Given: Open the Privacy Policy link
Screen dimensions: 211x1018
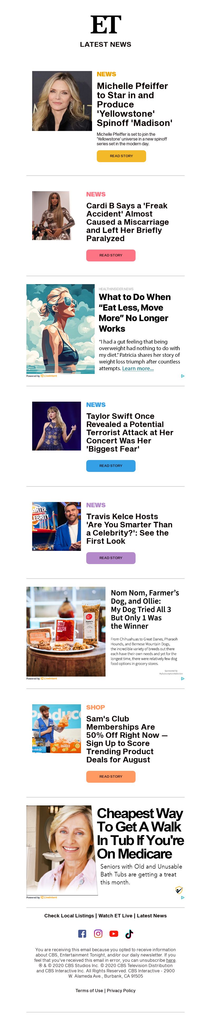Looking at the screenshot, I should click(121, 990).
